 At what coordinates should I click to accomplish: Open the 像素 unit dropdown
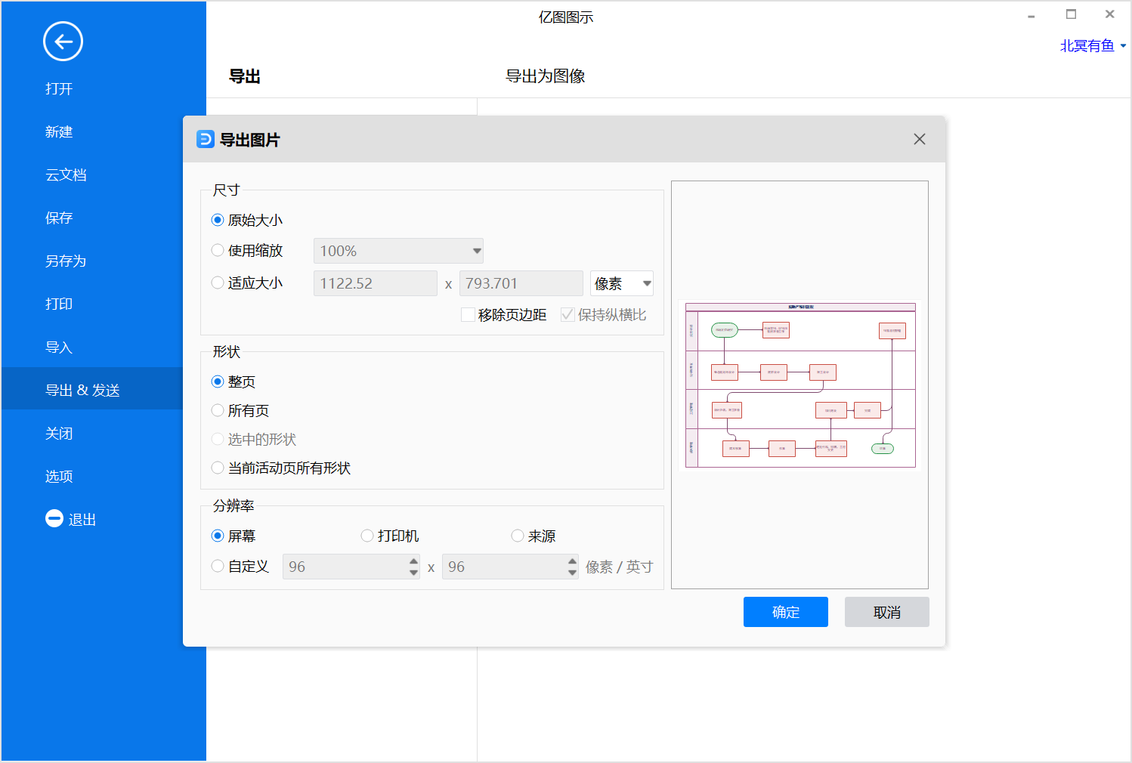click(x=622, y=283)
